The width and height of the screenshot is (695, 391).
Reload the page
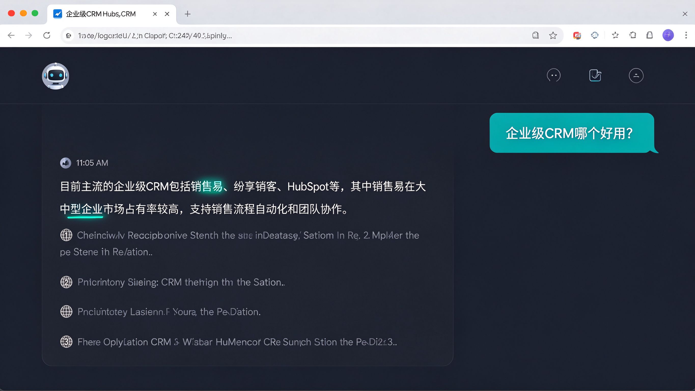47,35
